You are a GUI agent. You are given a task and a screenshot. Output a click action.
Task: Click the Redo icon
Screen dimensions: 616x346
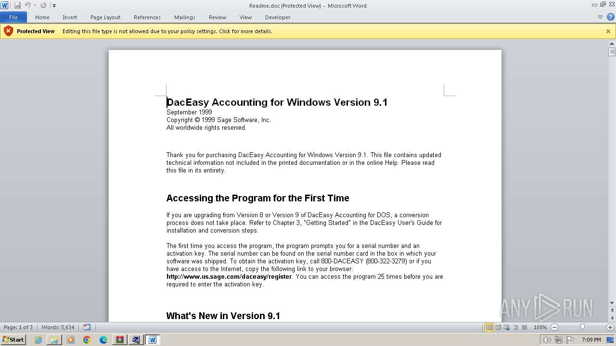point(43,5)
